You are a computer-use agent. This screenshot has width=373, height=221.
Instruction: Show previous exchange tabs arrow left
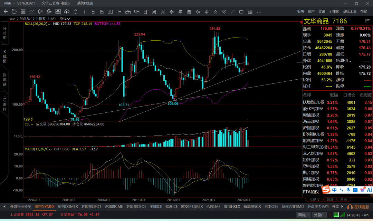pyautogui.click(x=4, y=207)
